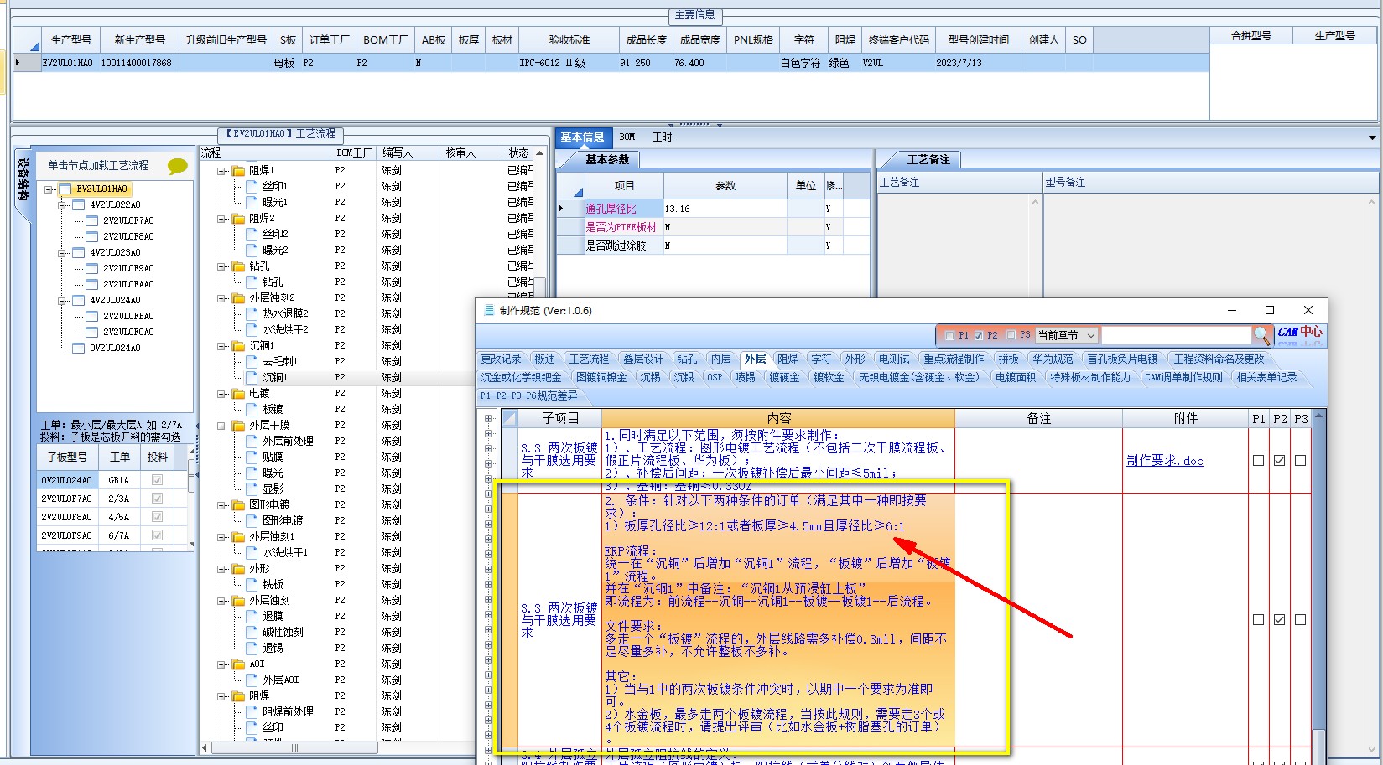This screenshot has width=1383, height=765.
Task: Select the 通孔厚径比 parameter value 13.16
Action: [725, 209]
